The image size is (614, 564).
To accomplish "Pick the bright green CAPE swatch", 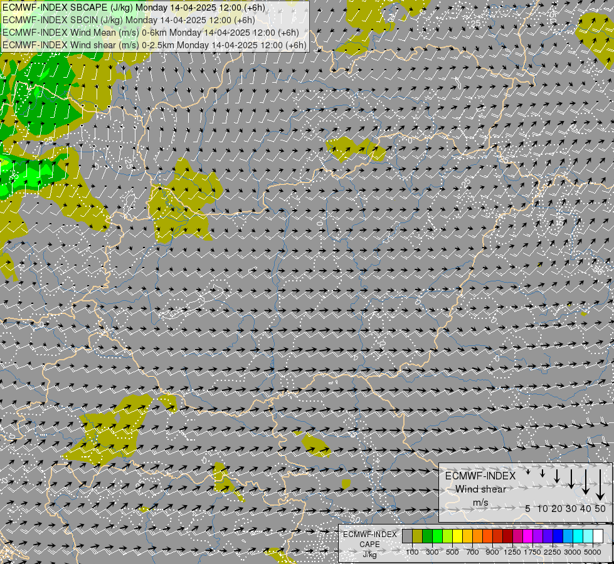I will tap(437, 536).
